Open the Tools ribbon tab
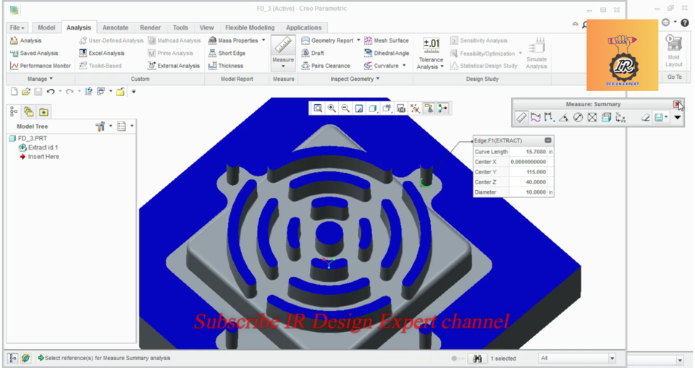The image size is (695, 368). (180, 27)
